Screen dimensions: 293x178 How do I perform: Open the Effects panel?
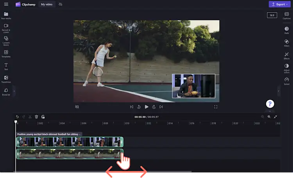[286, 56]
